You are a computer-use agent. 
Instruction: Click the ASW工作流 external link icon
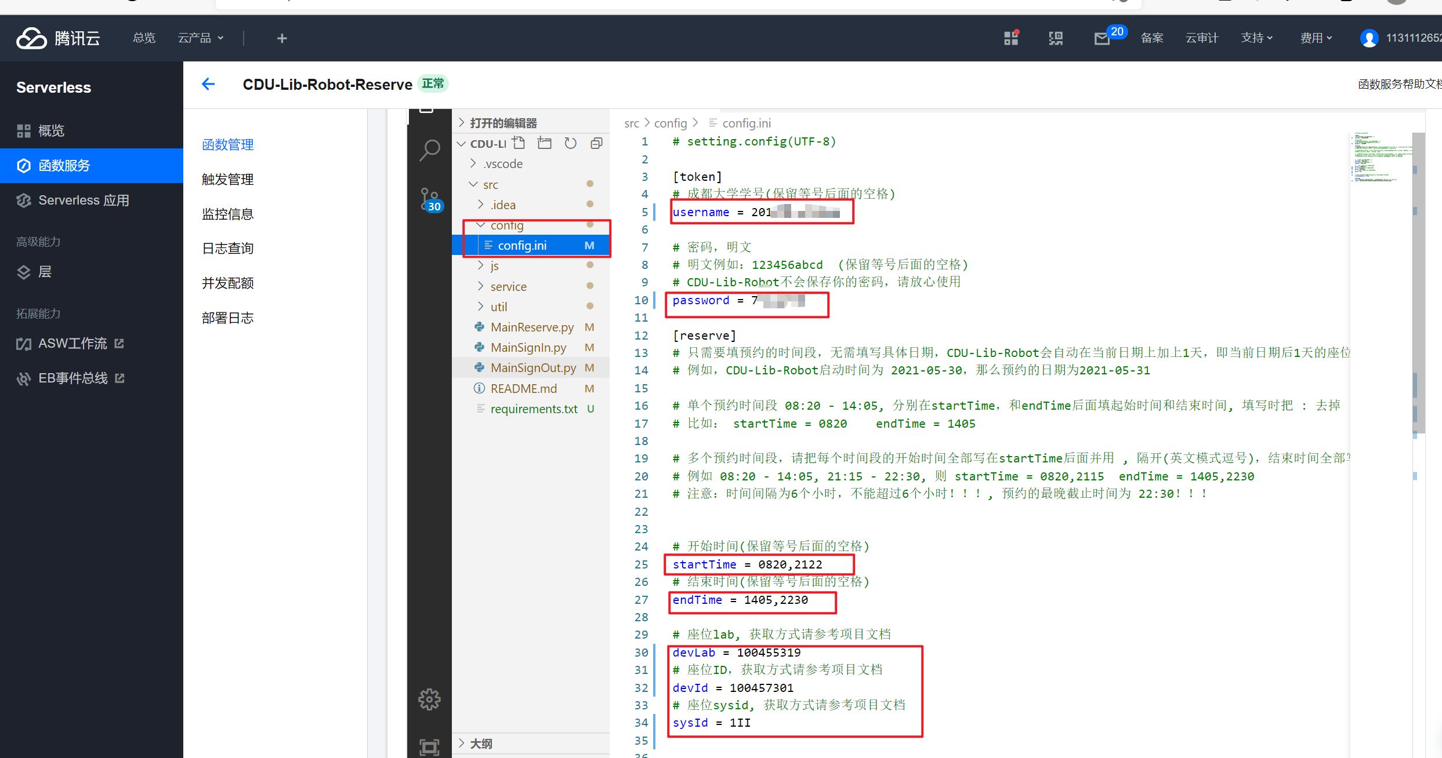119,344
